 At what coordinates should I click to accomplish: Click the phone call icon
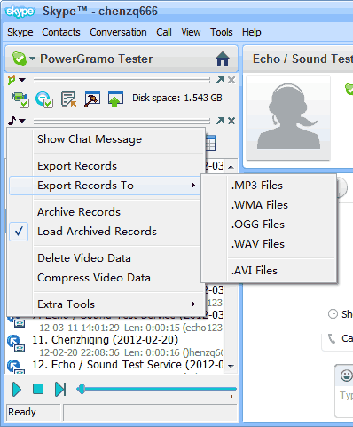coord(332,338)
